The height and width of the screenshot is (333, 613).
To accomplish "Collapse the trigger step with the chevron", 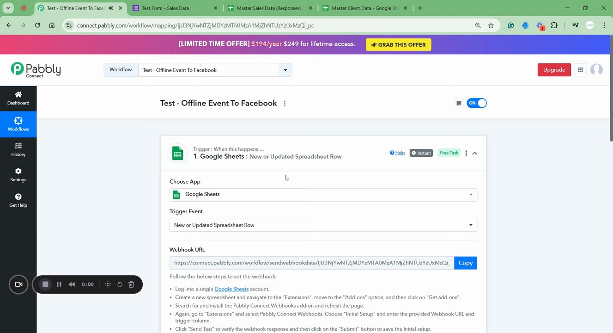I will click(475, 153).
